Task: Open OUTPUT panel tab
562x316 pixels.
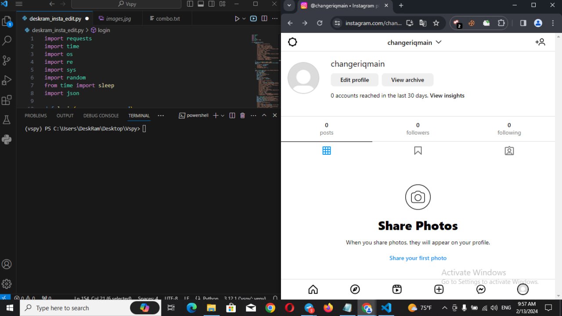Action: click(x=65, y=116)
